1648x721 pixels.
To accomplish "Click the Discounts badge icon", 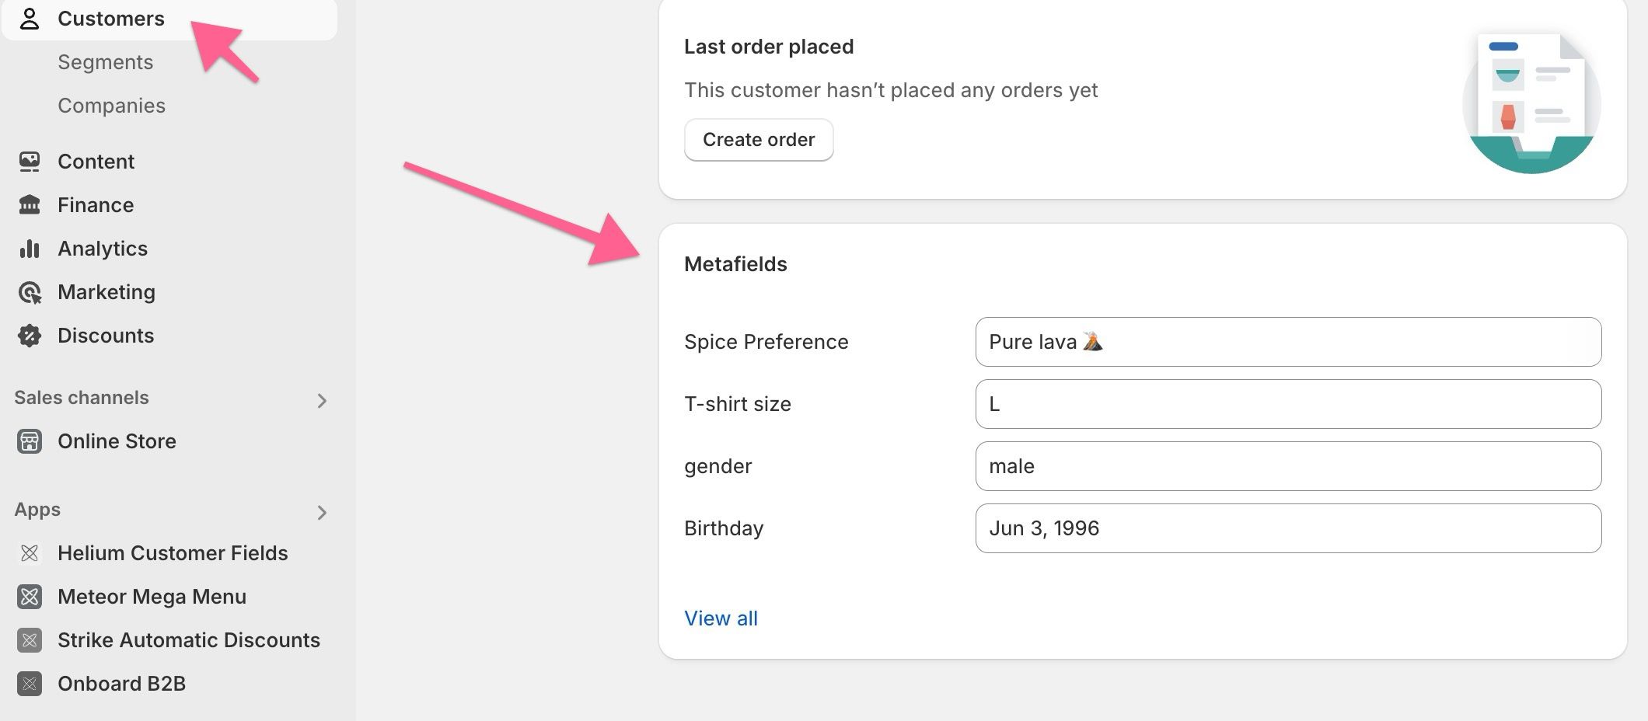I will tap(30, 336).
